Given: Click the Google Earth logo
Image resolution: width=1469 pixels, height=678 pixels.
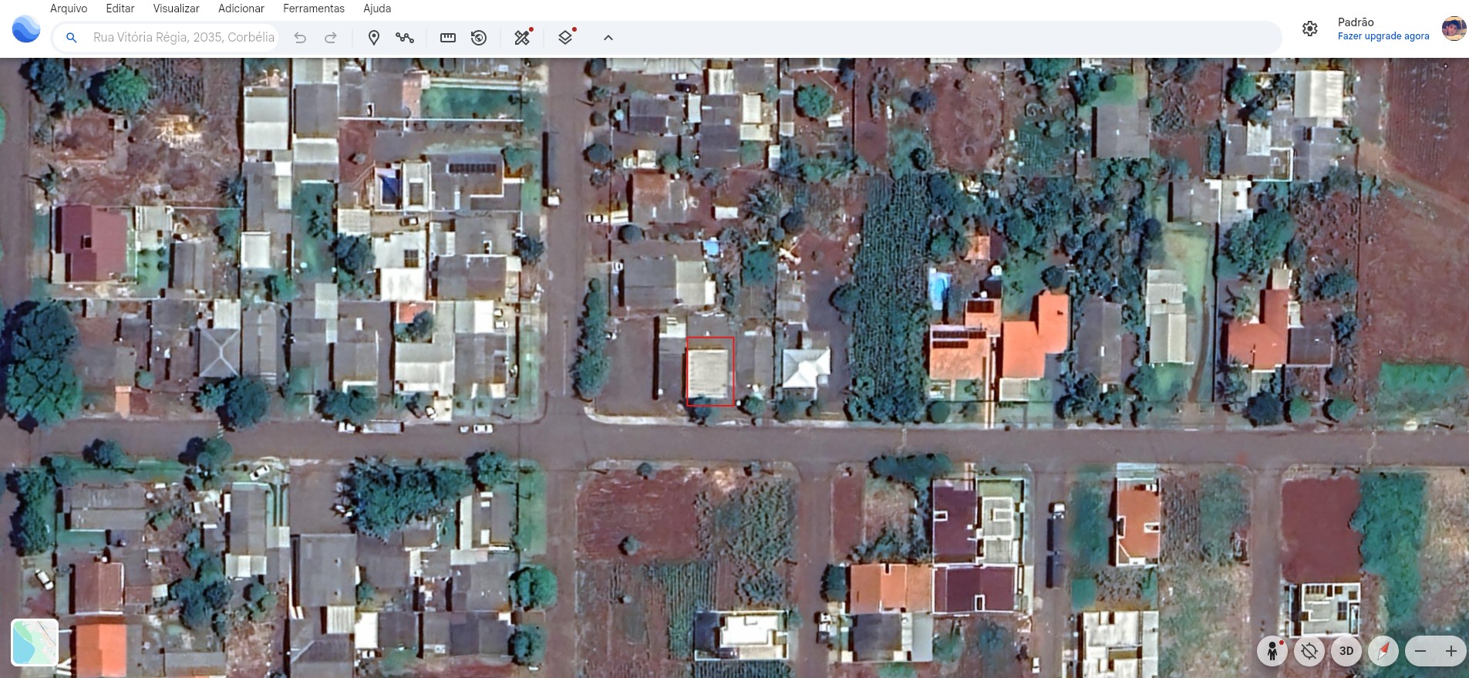Looking at the screenshot, I should pos(26,29).
